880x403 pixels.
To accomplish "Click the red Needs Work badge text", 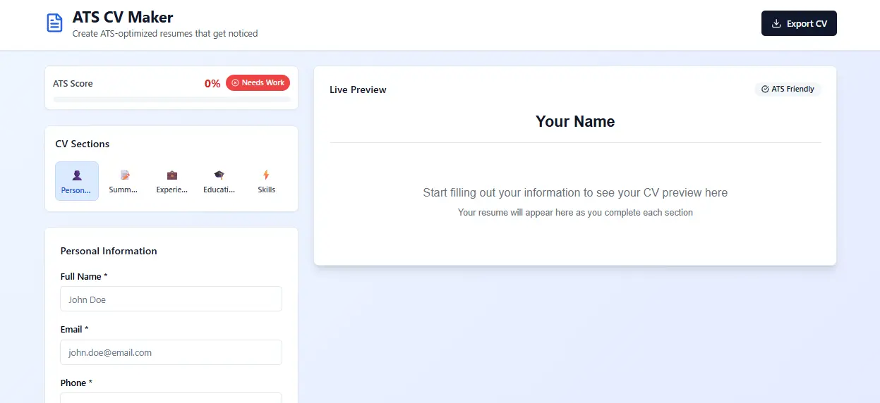I will point(263,83).
